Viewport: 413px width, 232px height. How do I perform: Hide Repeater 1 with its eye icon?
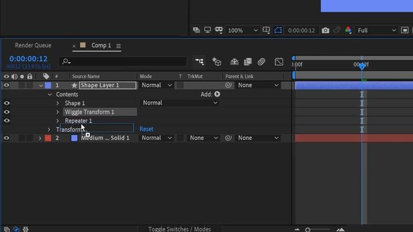pyautogui.click(x=6, y=121)
